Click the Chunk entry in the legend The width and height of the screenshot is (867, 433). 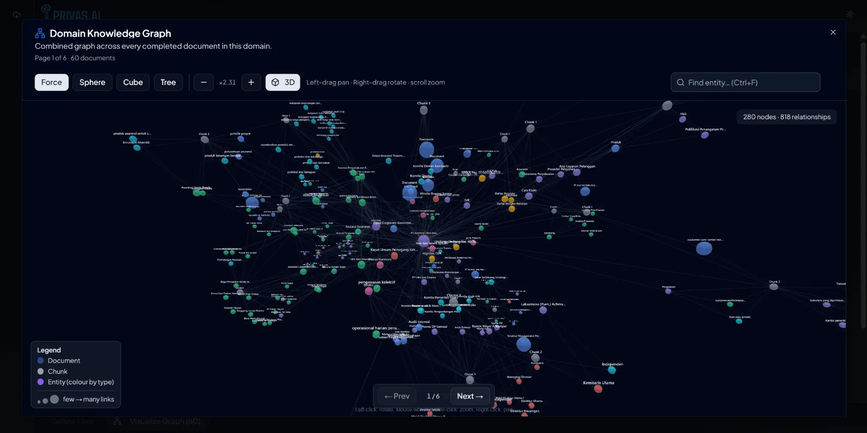click(x=52, y=371)
